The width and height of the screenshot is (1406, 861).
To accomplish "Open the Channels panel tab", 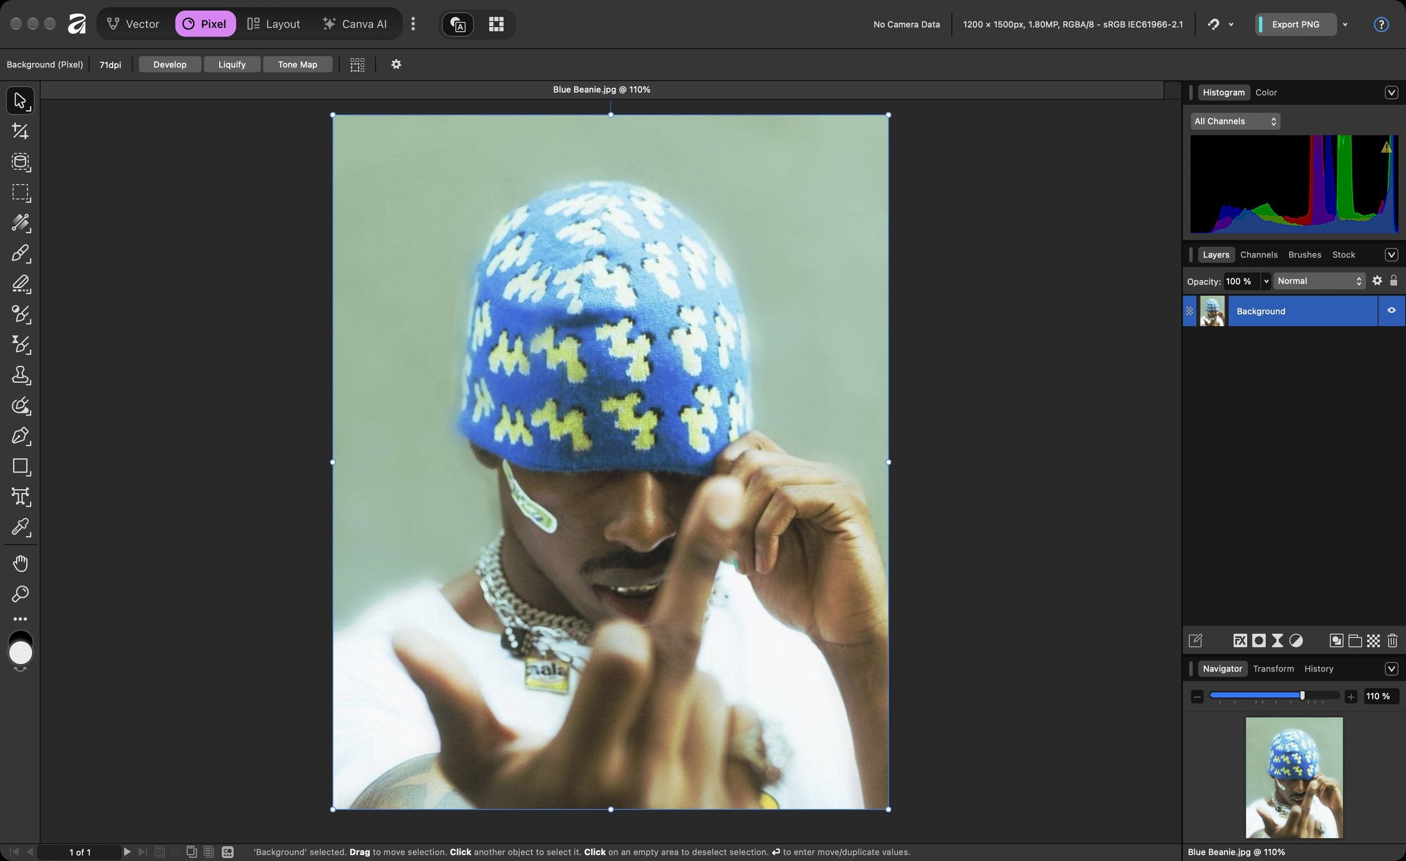I will pos(1258,255).
